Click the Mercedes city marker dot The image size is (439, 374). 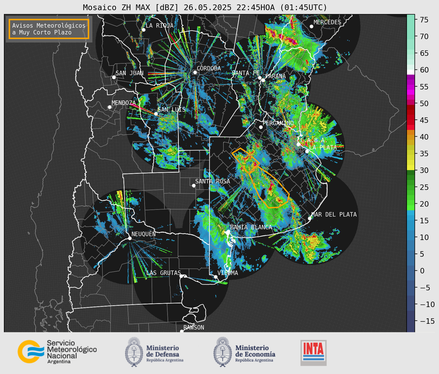tap(311, 27)
